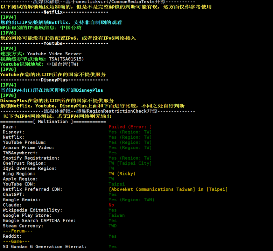This screenshot has height=251, width=273.
Task: Click 'YouTube Premium:' label
Action: pyautogui.click(x=24, y=142)
